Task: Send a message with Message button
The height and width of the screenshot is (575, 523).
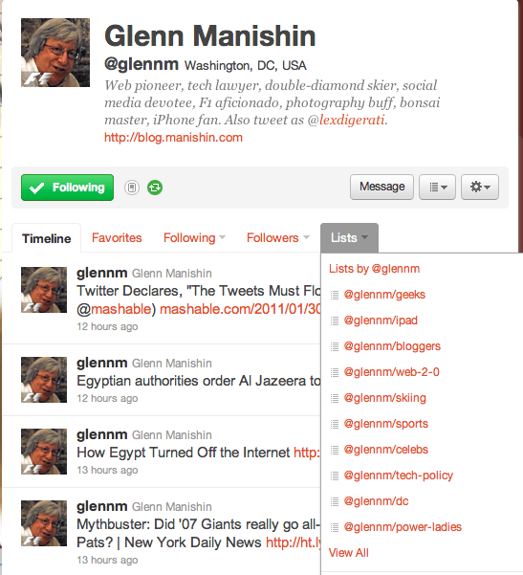Action: [x=381, y=187]
